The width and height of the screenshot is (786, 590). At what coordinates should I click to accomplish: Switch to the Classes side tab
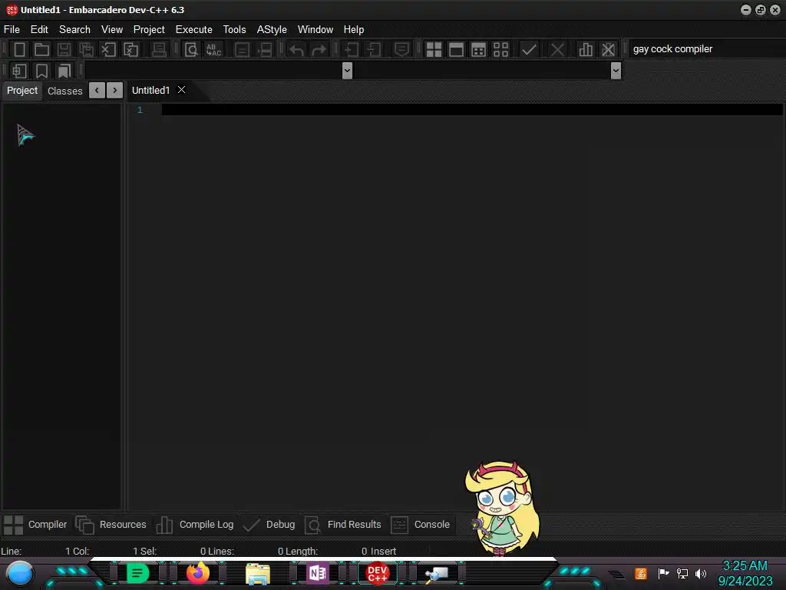(x=64, y=91)
